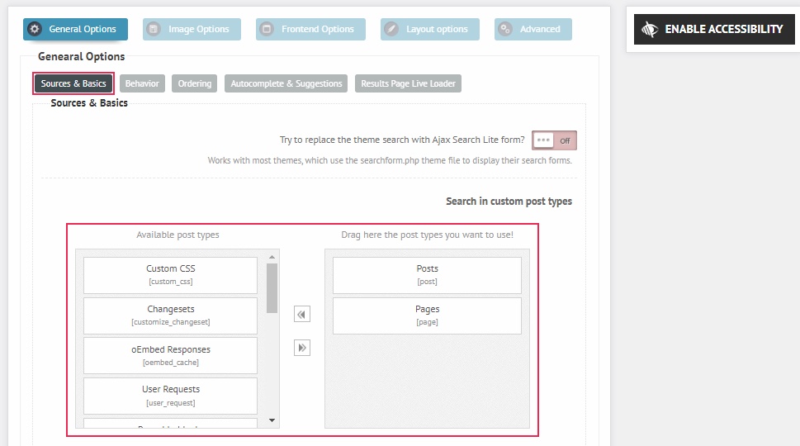
Task: Click the accessibility eye icon
Action: [x=650, y=29]
